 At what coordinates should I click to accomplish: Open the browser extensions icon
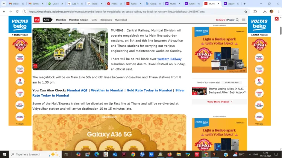tap(255, 12)
